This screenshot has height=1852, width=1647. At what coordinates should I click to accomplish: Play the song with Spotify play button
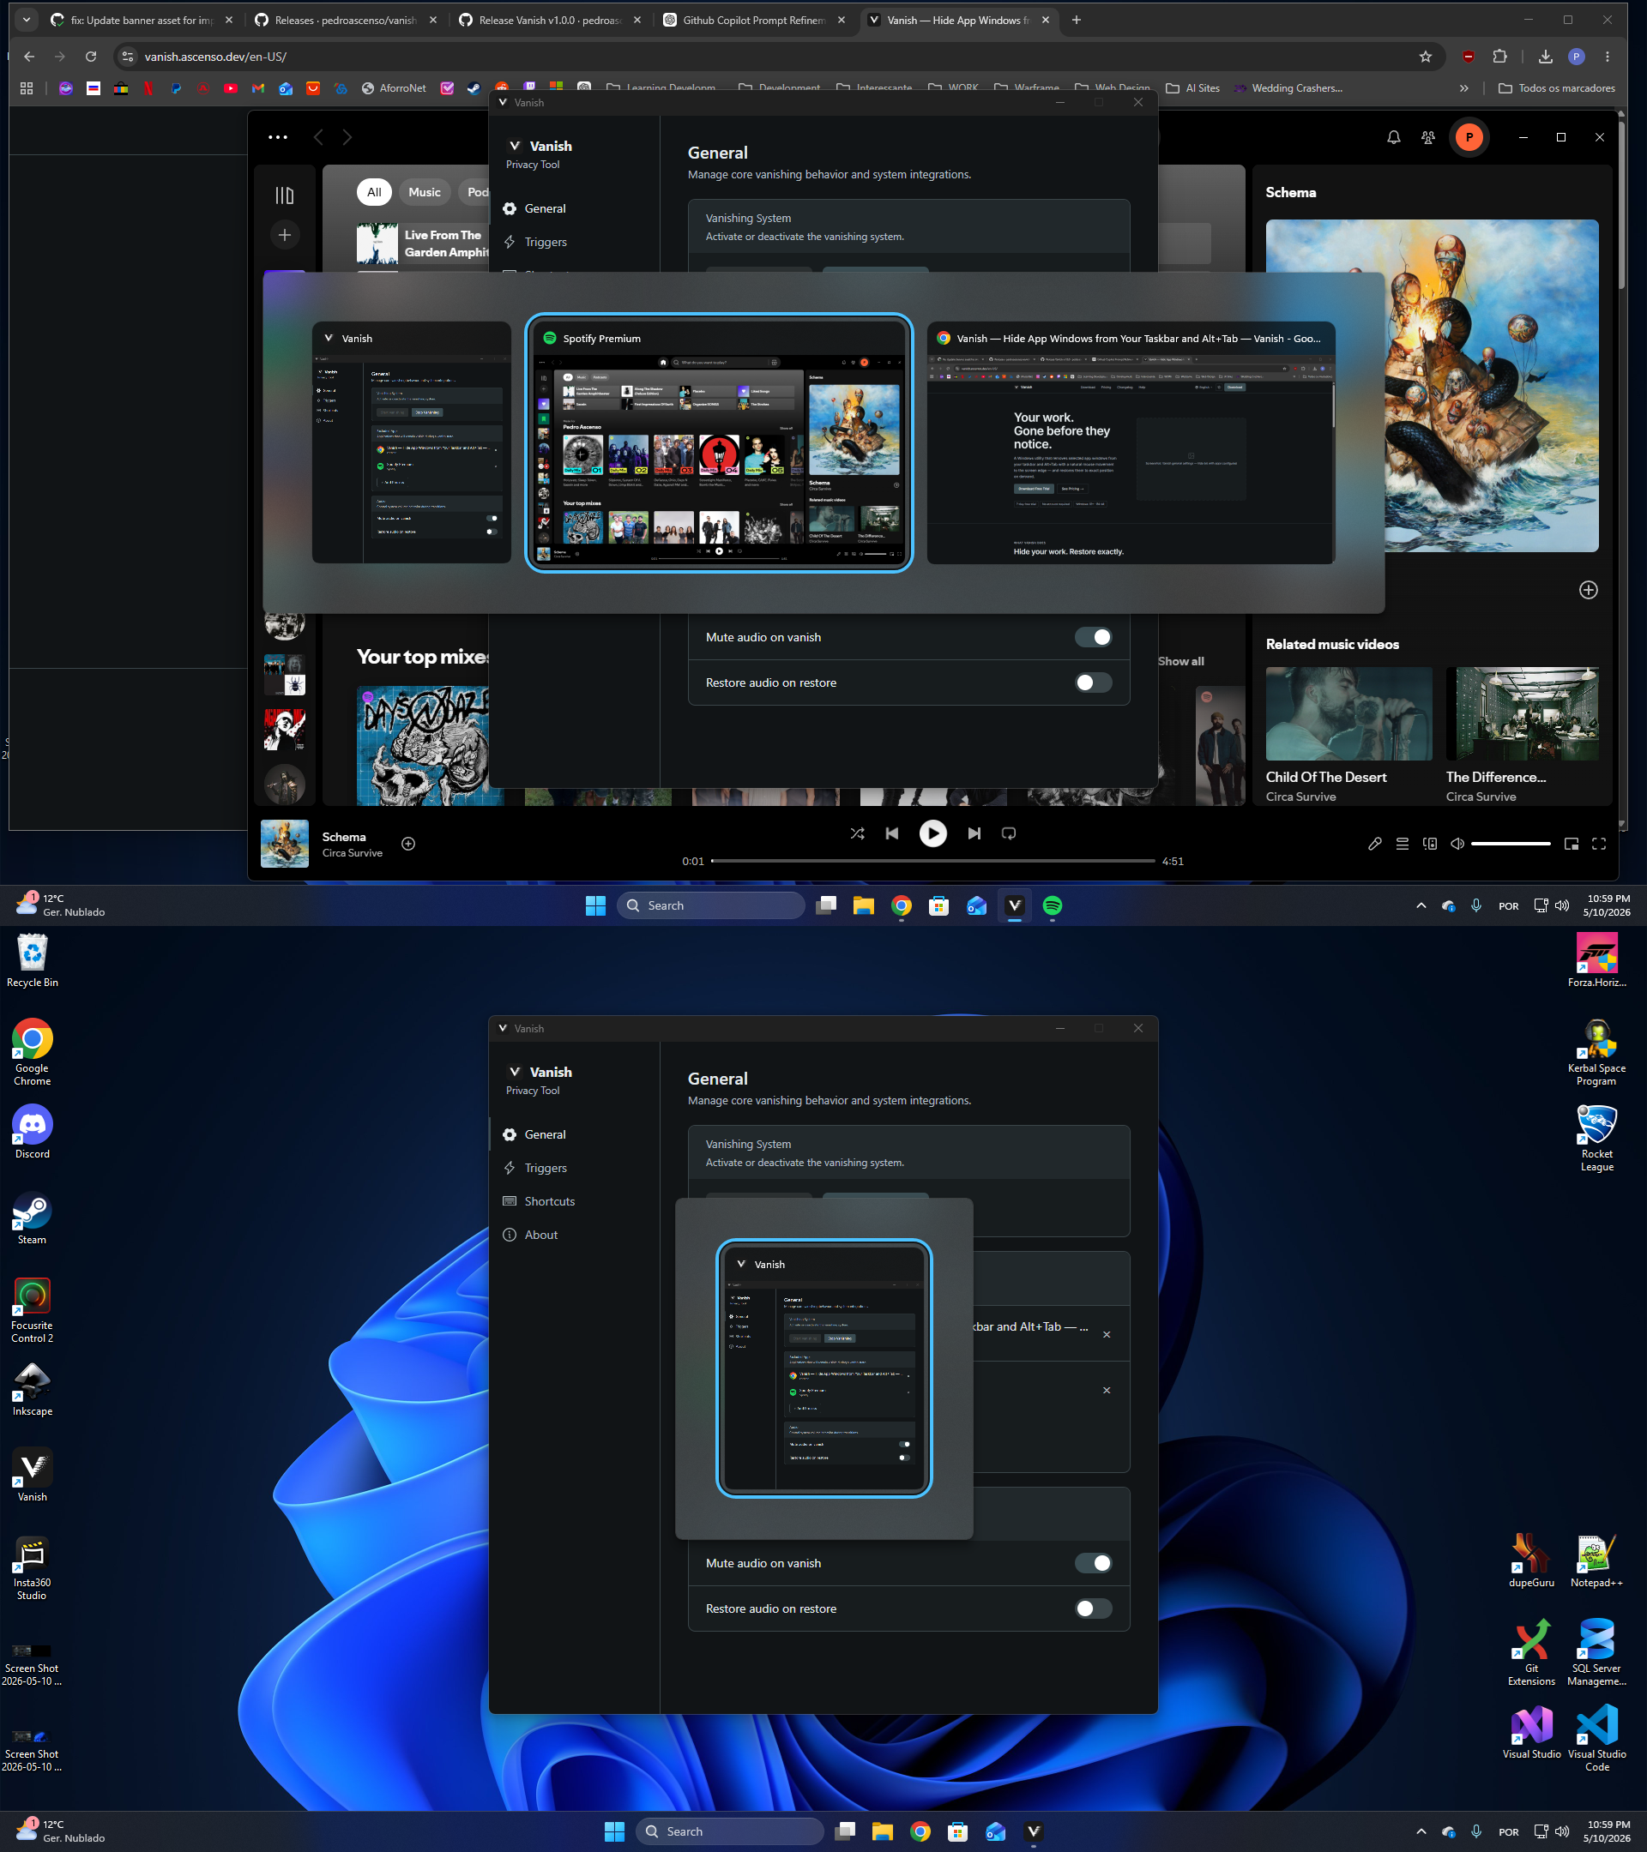tap(932, 833)
